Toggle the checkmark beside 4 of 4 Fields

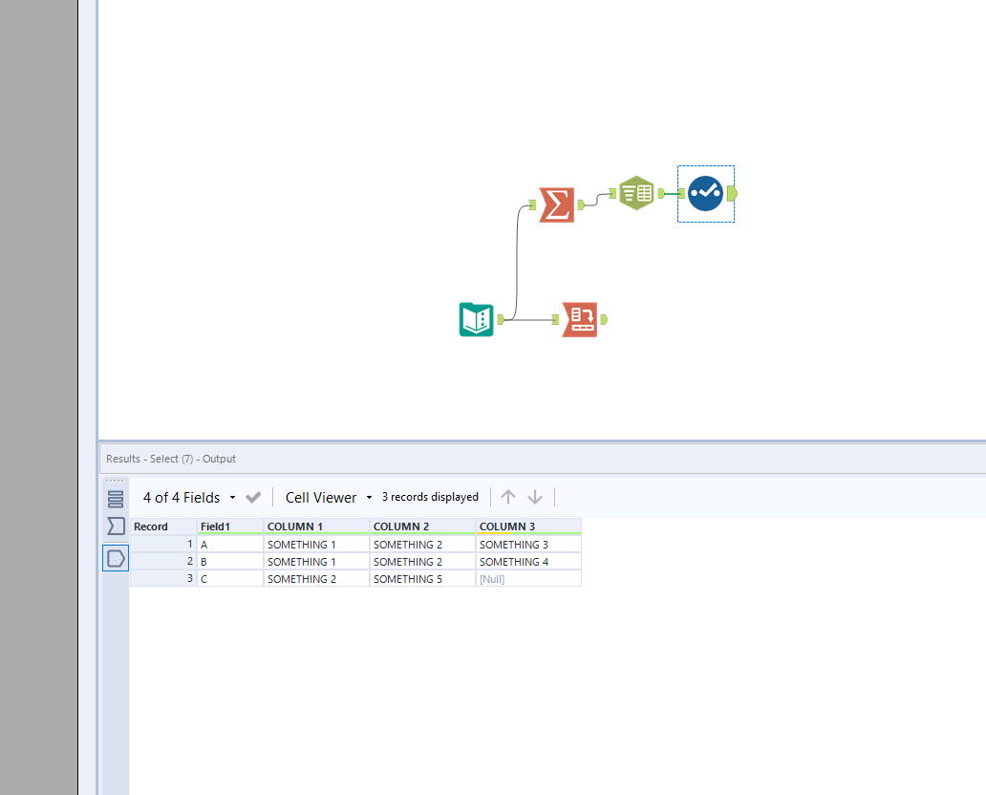pyautogui.click(x=252, y=497)
